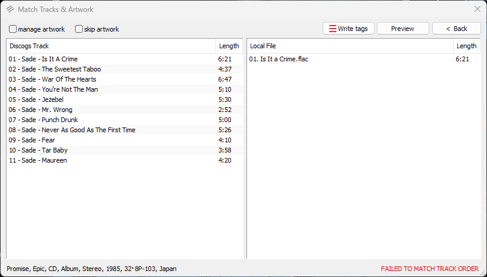Image resolution: width=487 pixels, height=277 pixels.
Task: Click the 3:58 length of Tar Baby
Action: [x=225, y=150]
